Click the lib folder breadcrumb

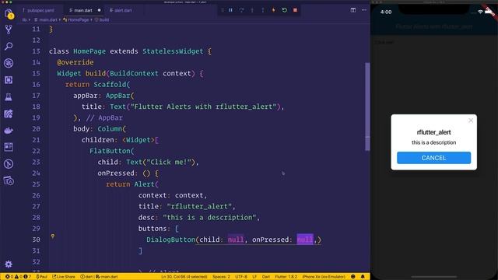24,19
